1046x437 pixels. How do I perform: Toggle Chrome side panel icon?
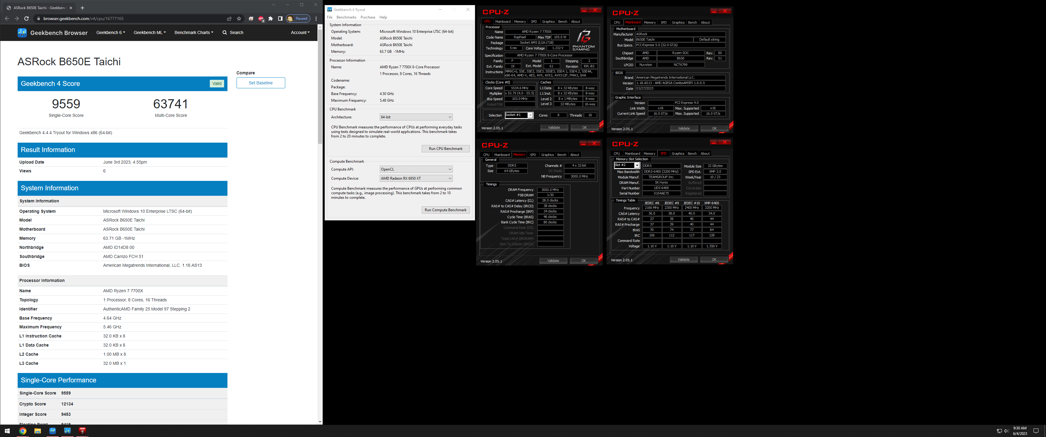coord(280,19)
